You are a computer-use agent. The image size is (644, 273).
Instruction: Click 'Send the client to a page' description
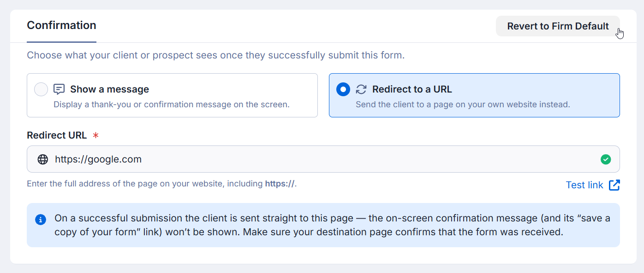[x=463, y=105]
